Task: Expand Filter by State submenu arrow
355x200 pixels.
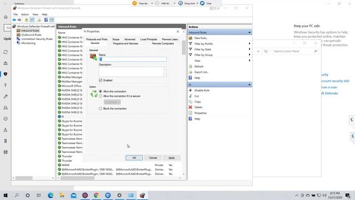Action: (x=250, y=49)
